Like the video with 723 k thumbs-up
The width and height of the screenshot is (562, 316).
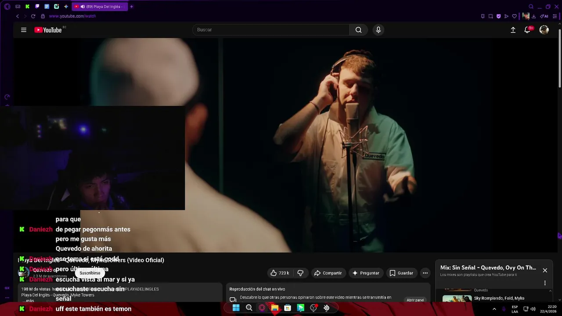280,273
